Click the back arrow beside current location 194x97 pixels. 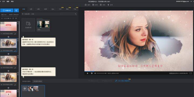(23, 14)
